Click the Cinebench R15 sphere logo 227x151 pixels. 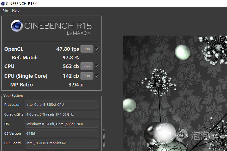(x=17, y=26)
